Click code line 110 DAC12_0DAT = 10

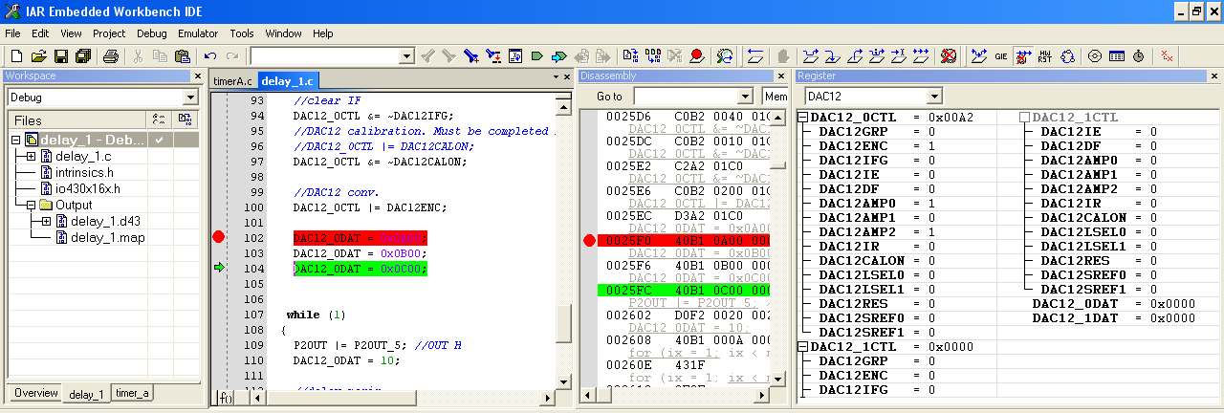coord(346,360)
